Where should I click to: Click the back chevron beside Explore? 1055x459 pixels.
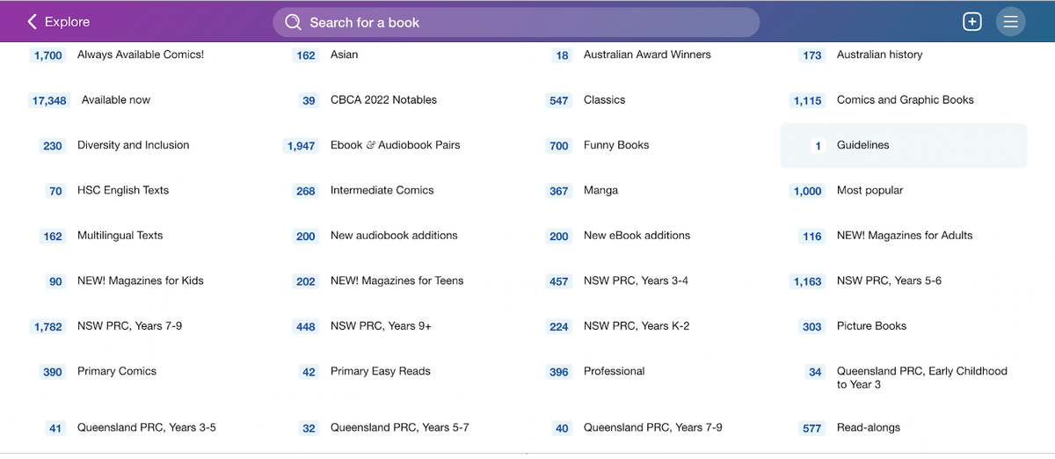(33, 22)
